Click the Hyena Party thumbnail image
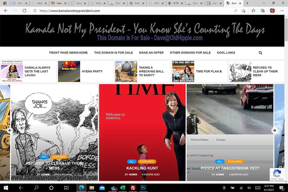Image resolution: width=288 pixels, height=192 pixels. click(69, 71)
